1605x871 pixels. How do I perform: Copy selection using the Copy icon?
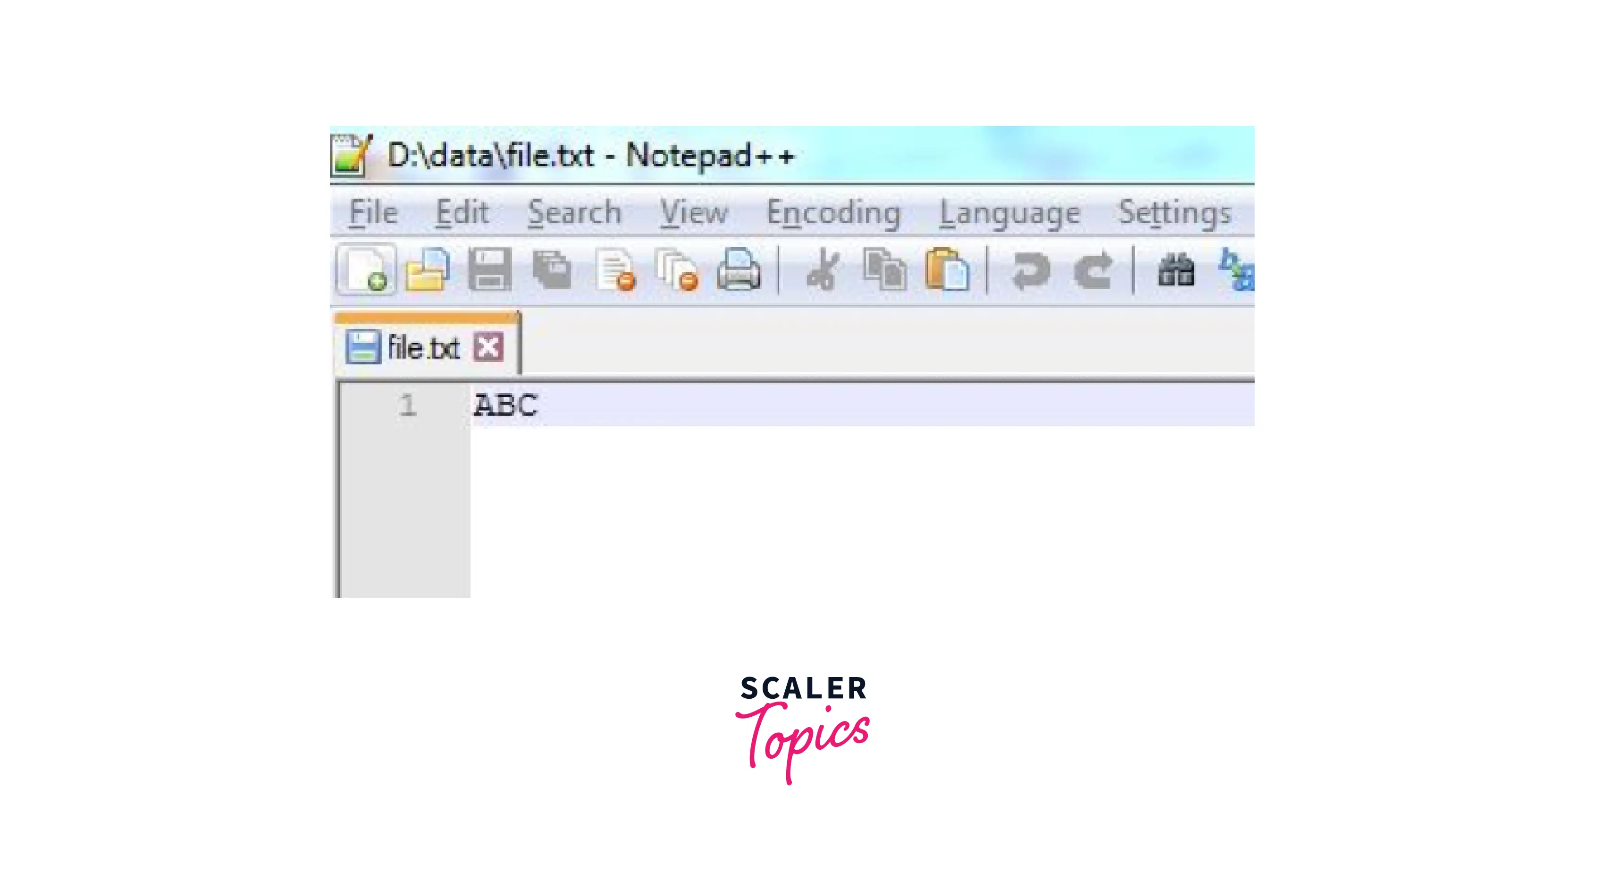coord(885,270)
